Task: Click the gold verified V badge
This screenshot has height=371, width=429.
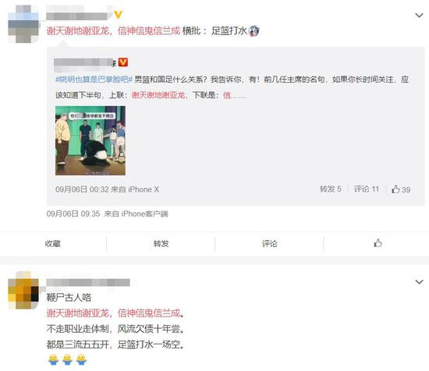Action: [119, 14]
